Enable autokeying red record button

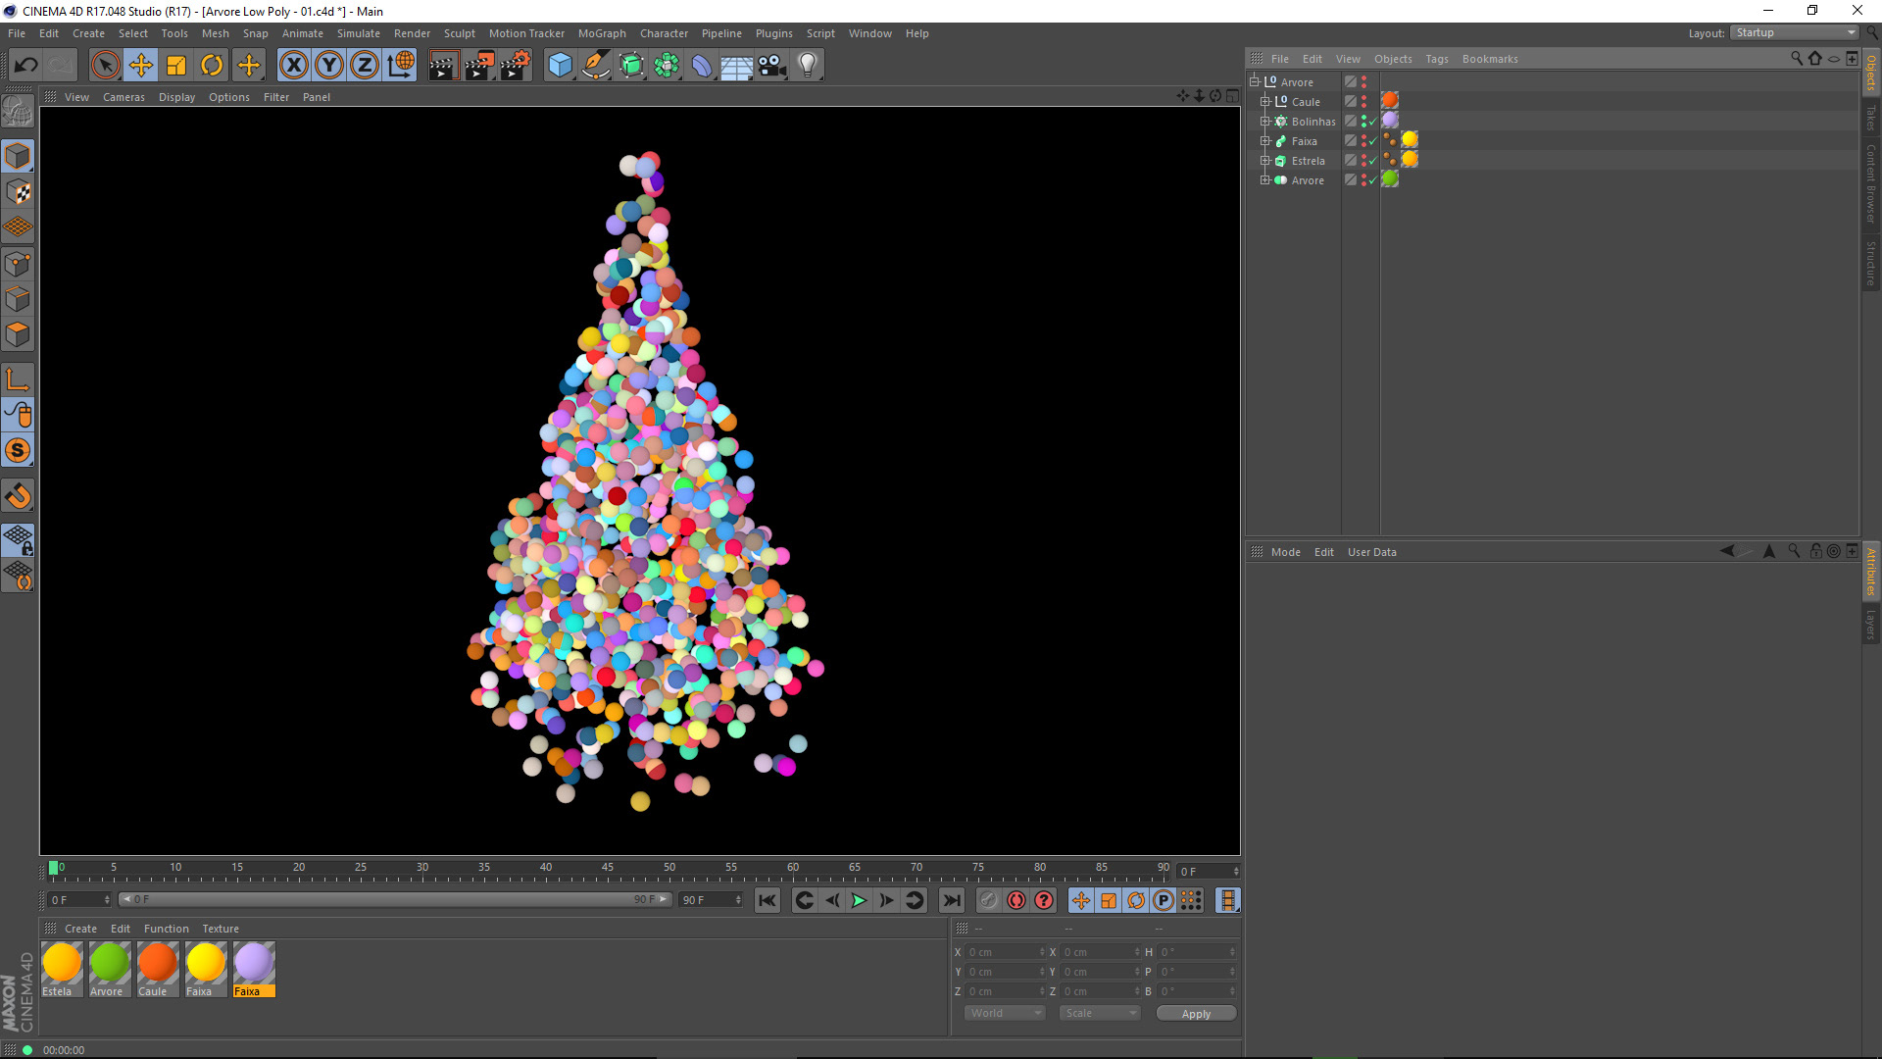click(x=1016, y=900)
